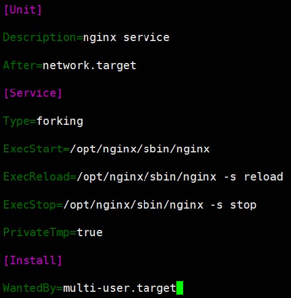
Task: Click the ExecStart path /opt/nginx/sbin/nginx
Action: (140, 149)
